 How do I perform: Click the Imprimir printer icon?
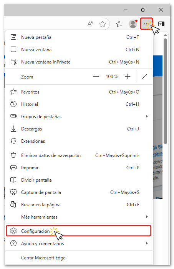point(13,167)
